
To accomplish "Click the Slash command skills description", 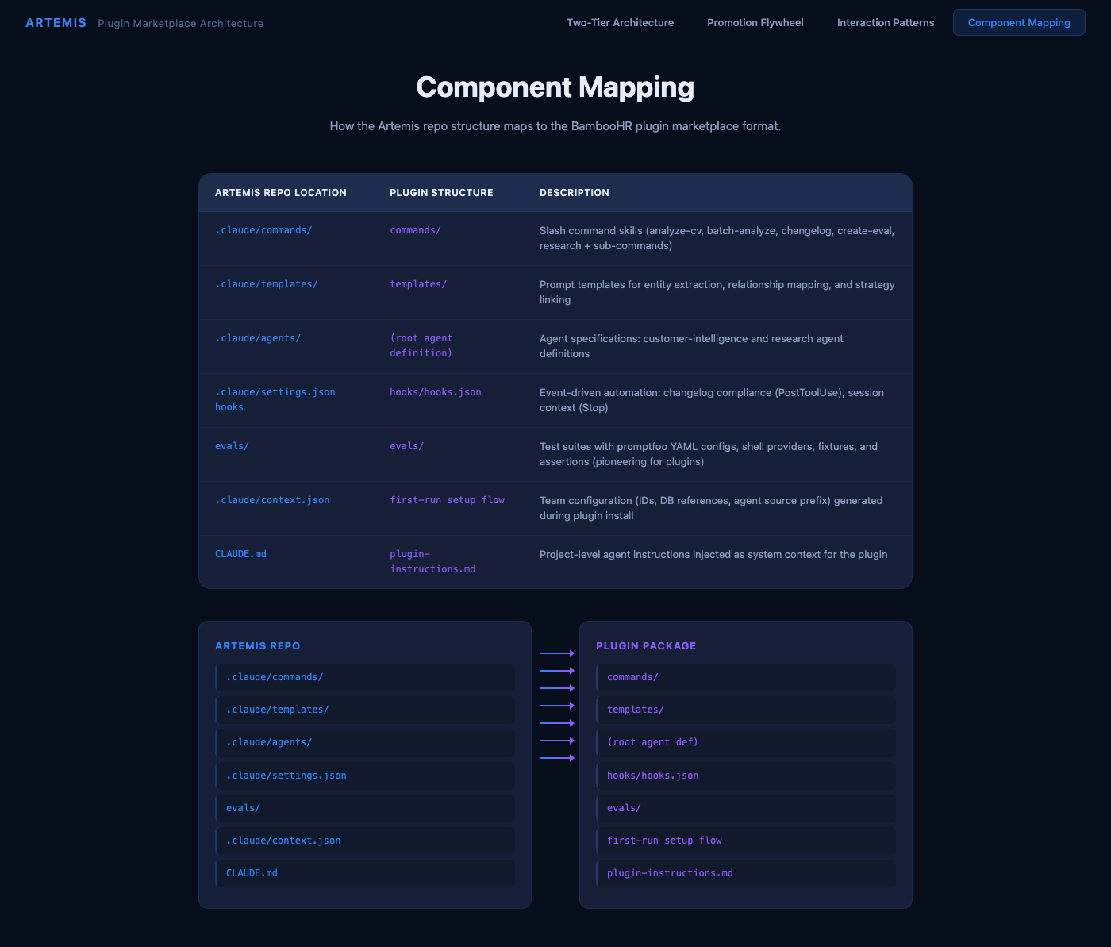I will click(x=717, y=238).
